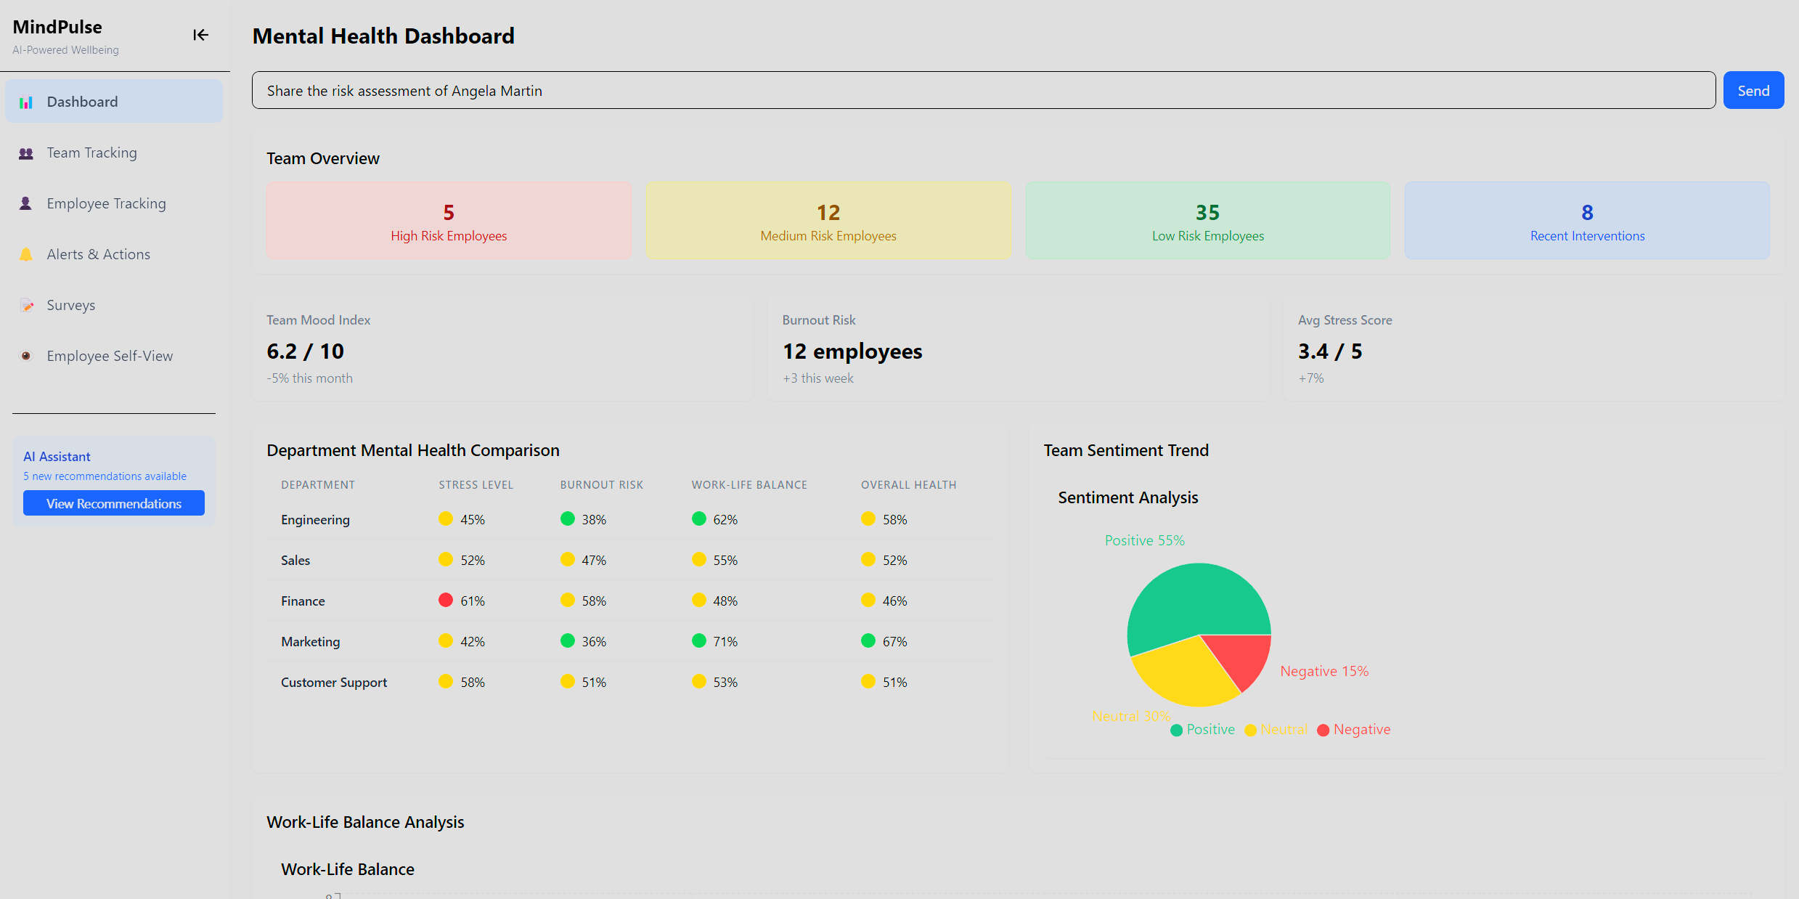Click the Dashboard bar chart icon
The width and height of the screenshot is (1799, 899).
[x=26, y=102]
